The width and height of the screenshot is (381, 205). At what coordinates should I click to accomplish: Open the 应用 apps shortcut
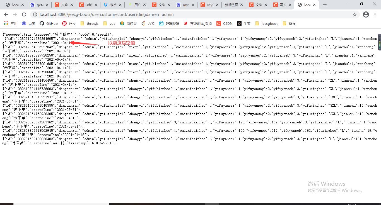11,23
